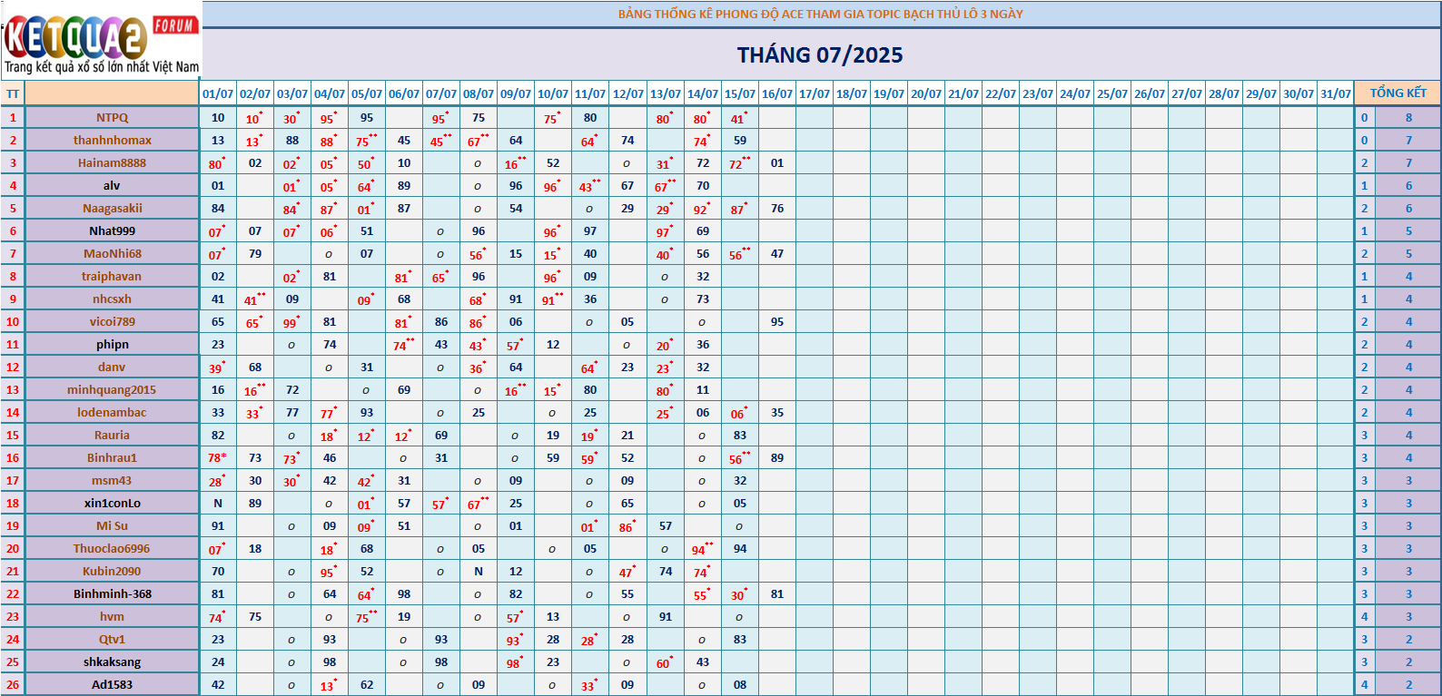Screen dimensions: 1442x696
Task: Click member name Qtv1
Action: pos(113,639)
